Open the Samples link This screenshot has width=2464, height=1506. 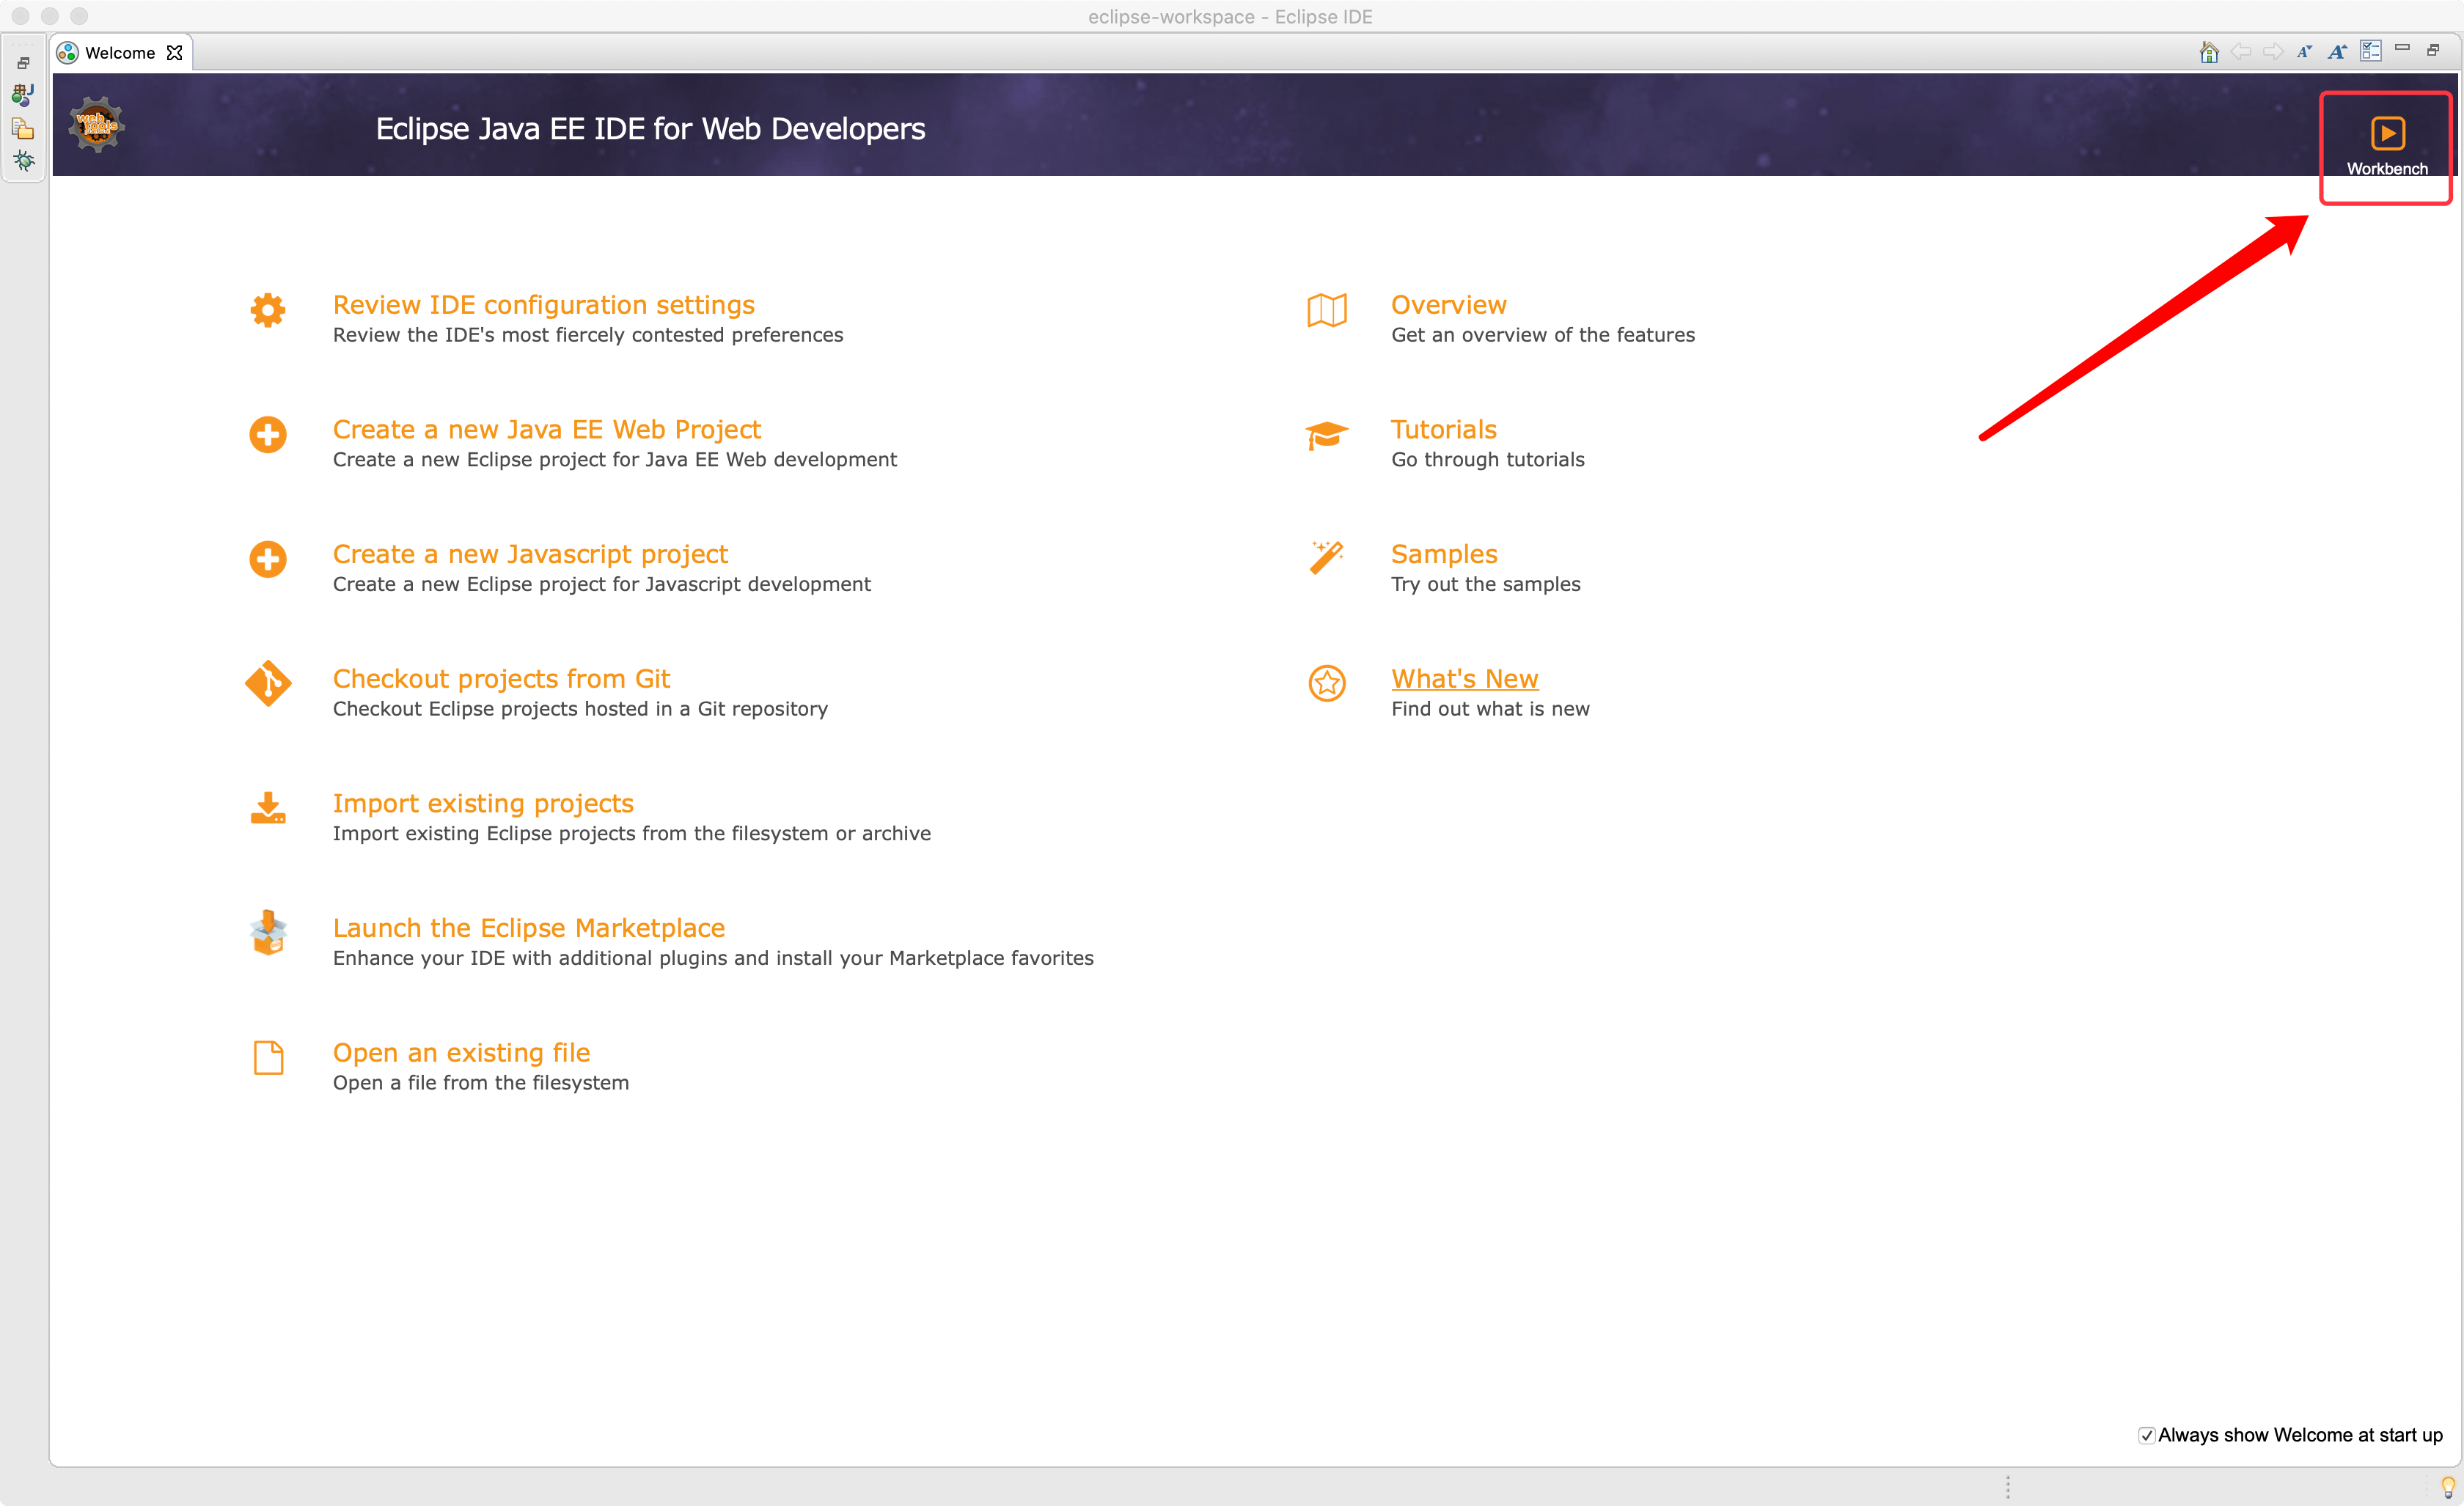click(x=1444, y=555)
